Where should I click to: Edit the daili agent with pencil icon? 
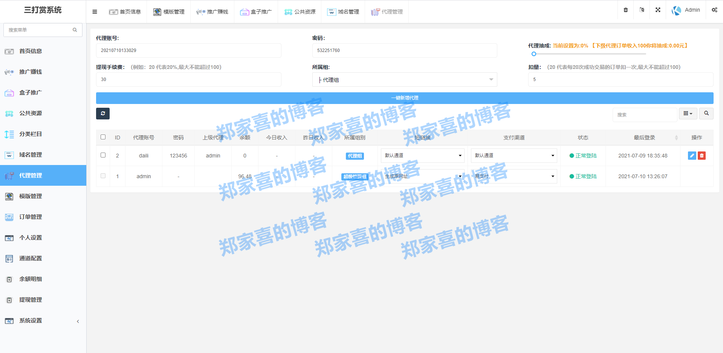point(692,156)
